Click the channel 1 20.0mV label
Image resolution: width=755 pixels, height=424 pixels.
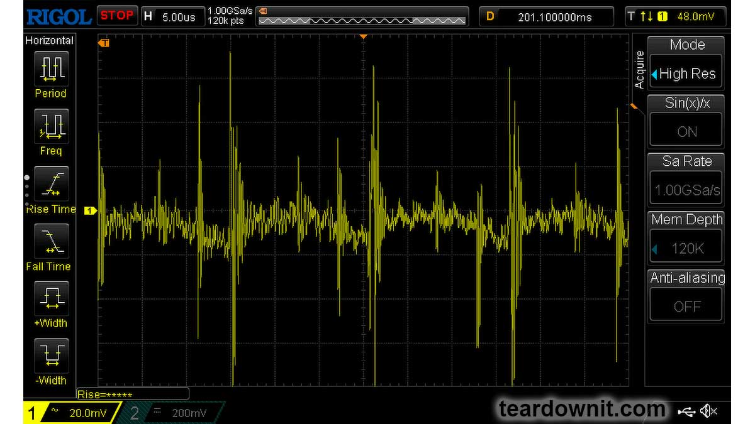point(74,413)
